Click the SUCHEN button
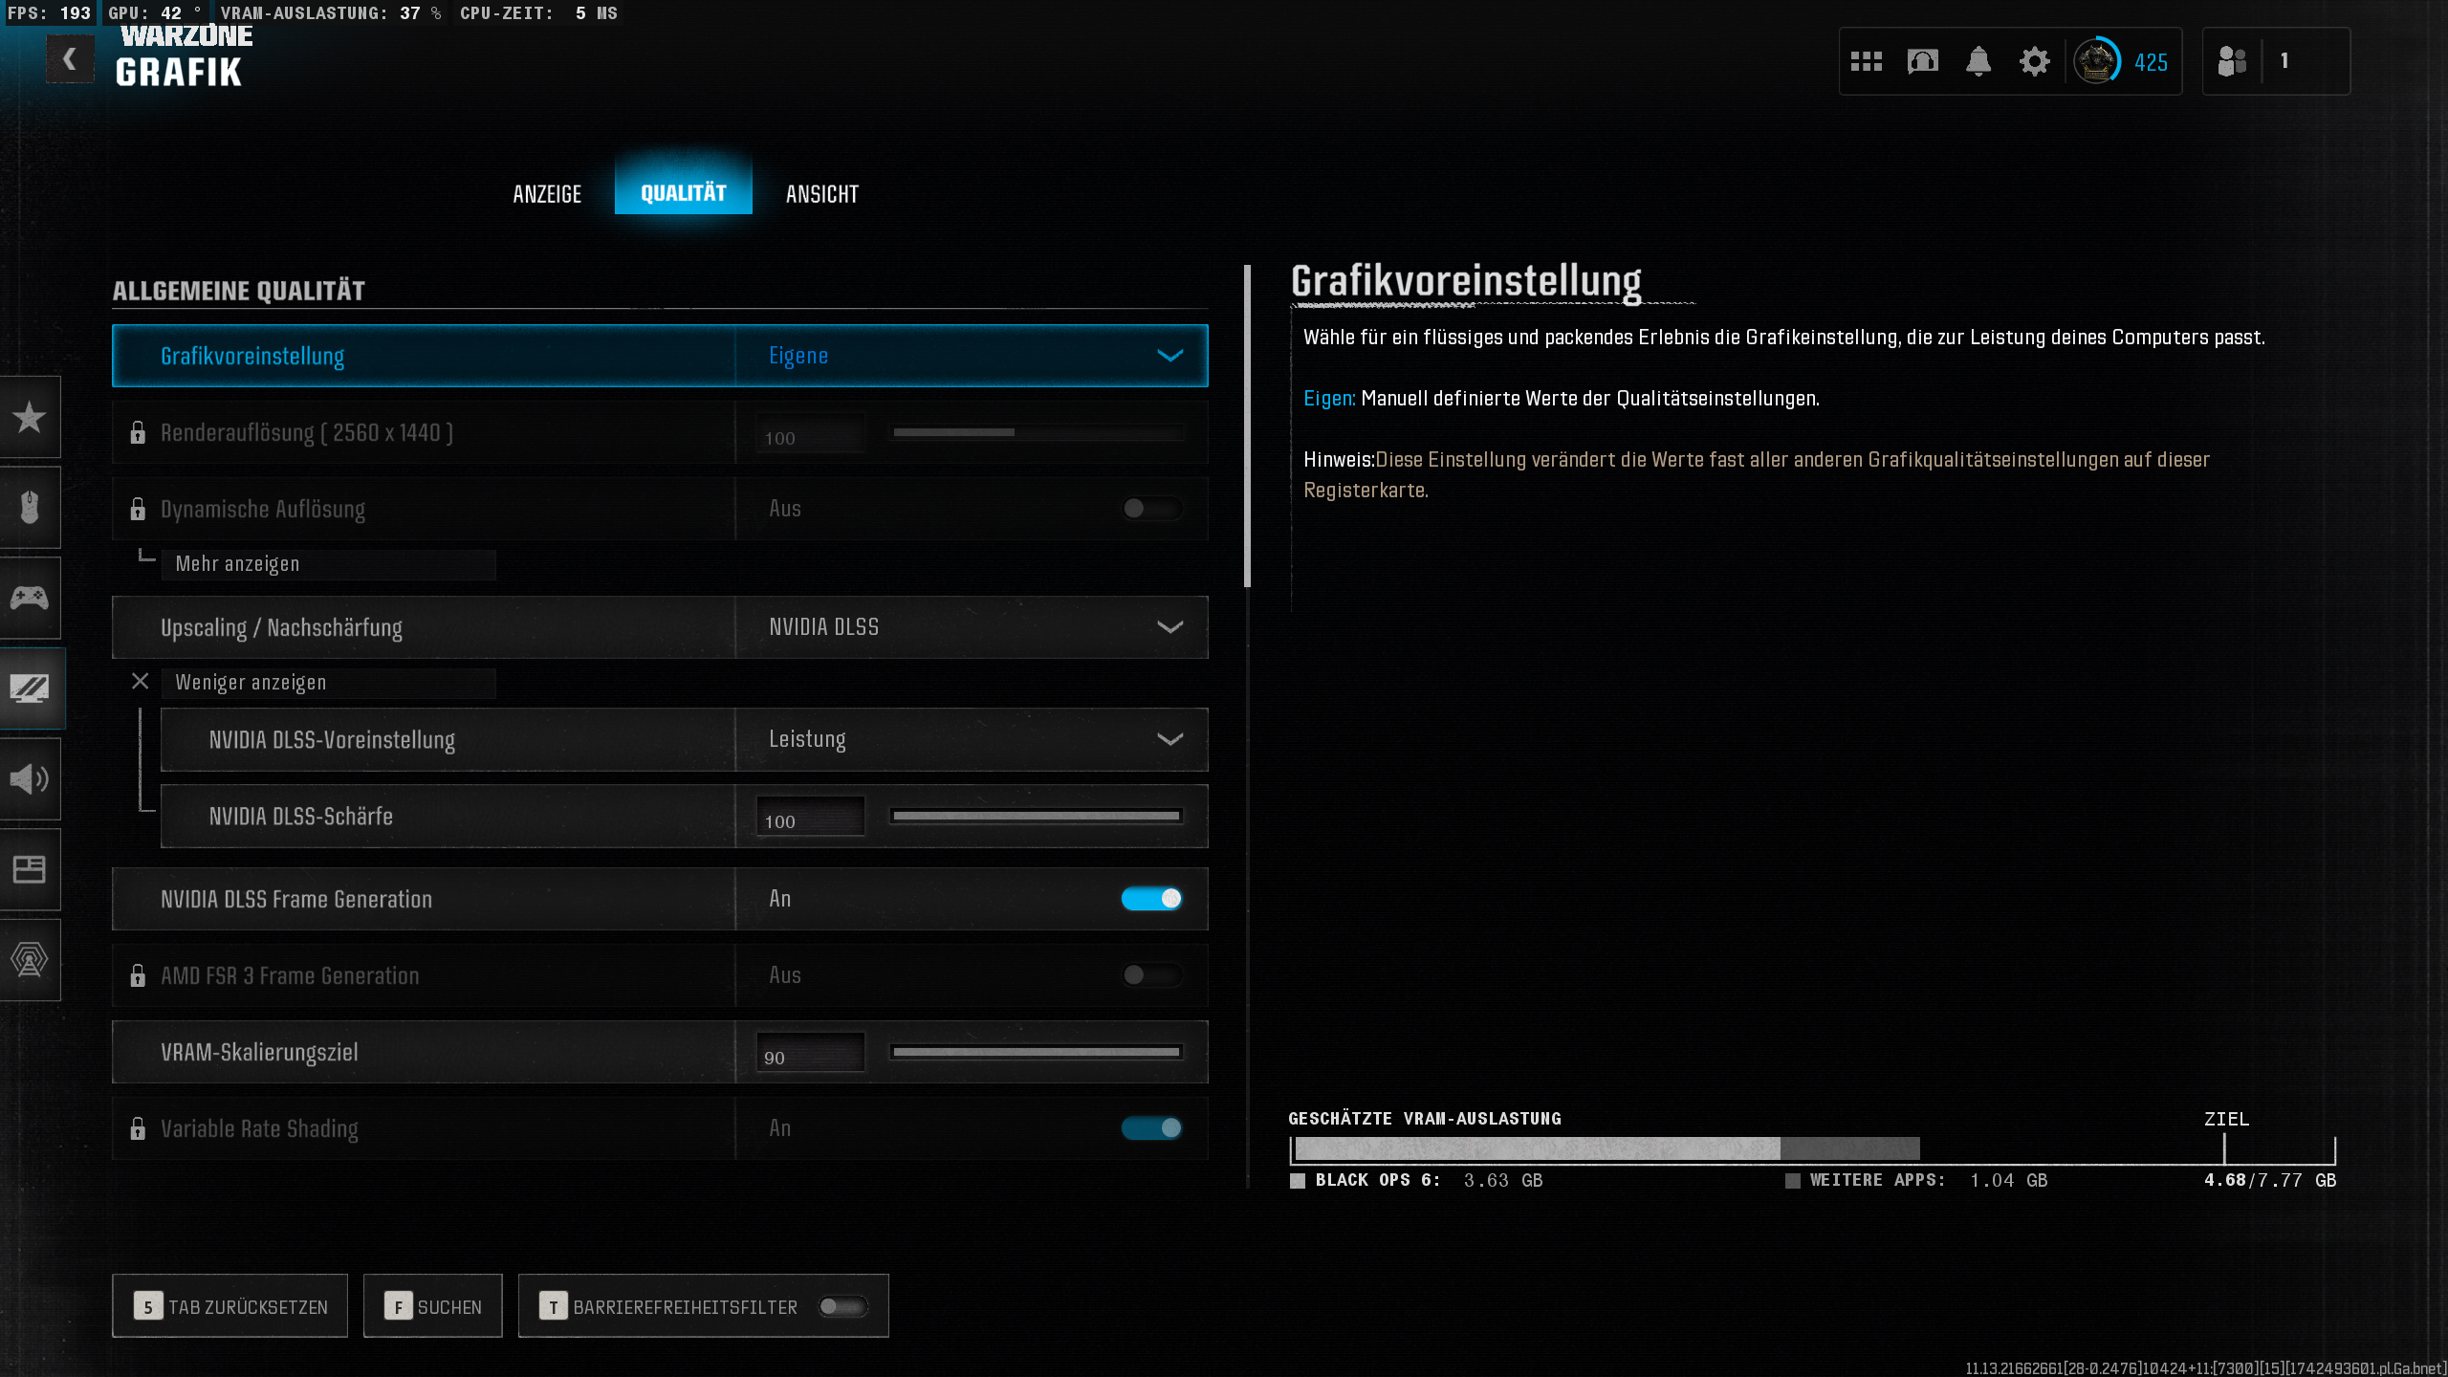Screen dimensions: 2448x1377 pos(432,1306)
